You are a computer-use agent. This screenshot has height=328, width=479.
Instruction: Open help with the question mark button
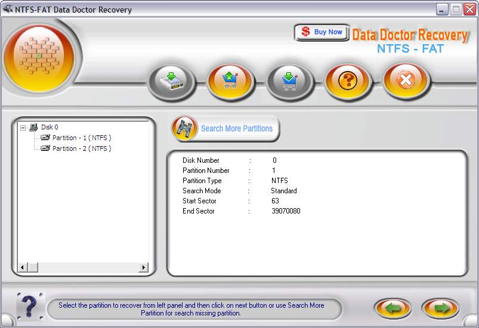point(348,81)
